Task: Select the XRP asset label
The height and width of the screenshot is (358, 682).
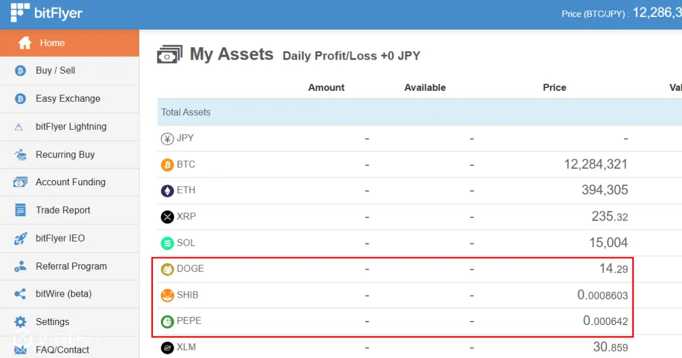Action: pyautogui.click(x=186, y=217)
